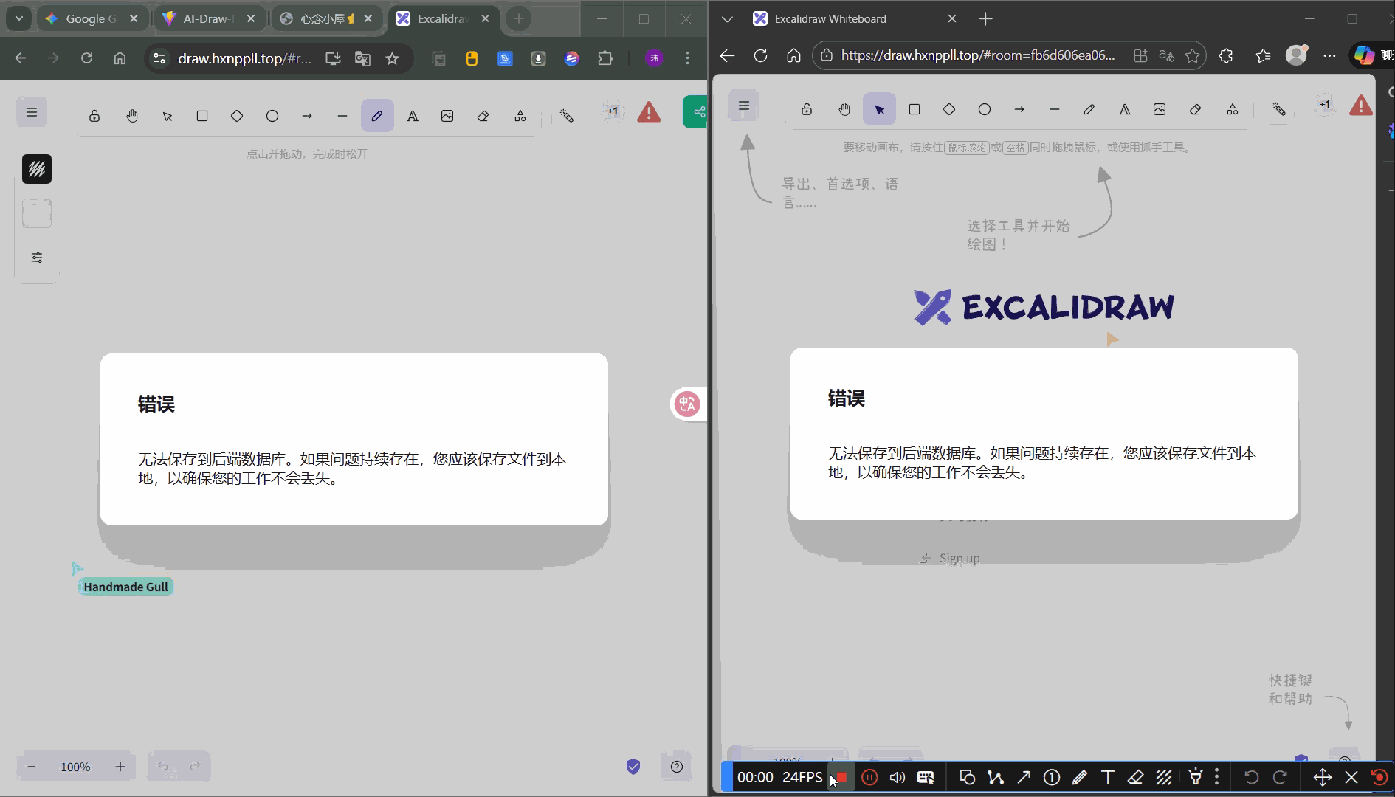The width and height of the screenshot is (1395, 797).
Task: Open more tools in right Excalidraw toolbar
Action: (1233, 109)
